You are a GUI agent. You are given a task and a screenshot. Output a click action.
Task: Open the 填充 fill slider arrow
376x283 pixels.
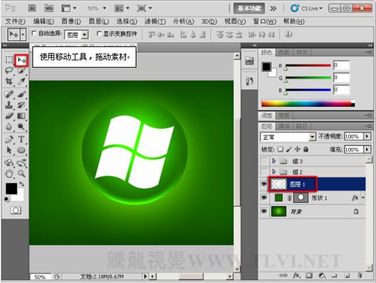click(367, 150)
